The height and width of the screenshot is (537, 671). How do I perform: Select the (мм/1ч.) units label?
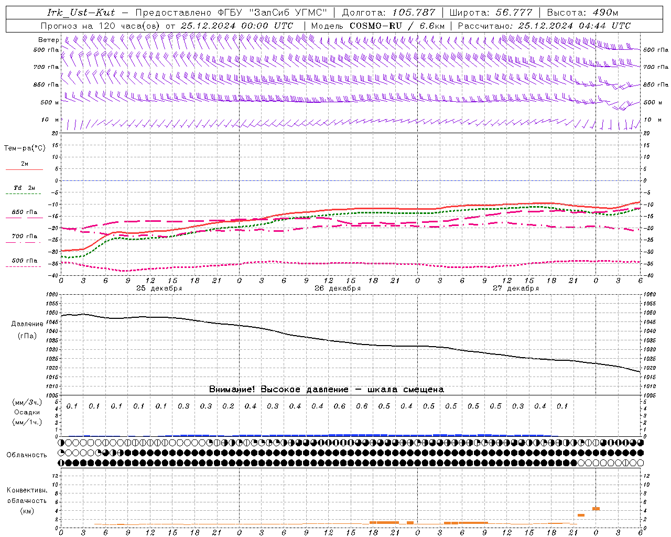(27, 422)
